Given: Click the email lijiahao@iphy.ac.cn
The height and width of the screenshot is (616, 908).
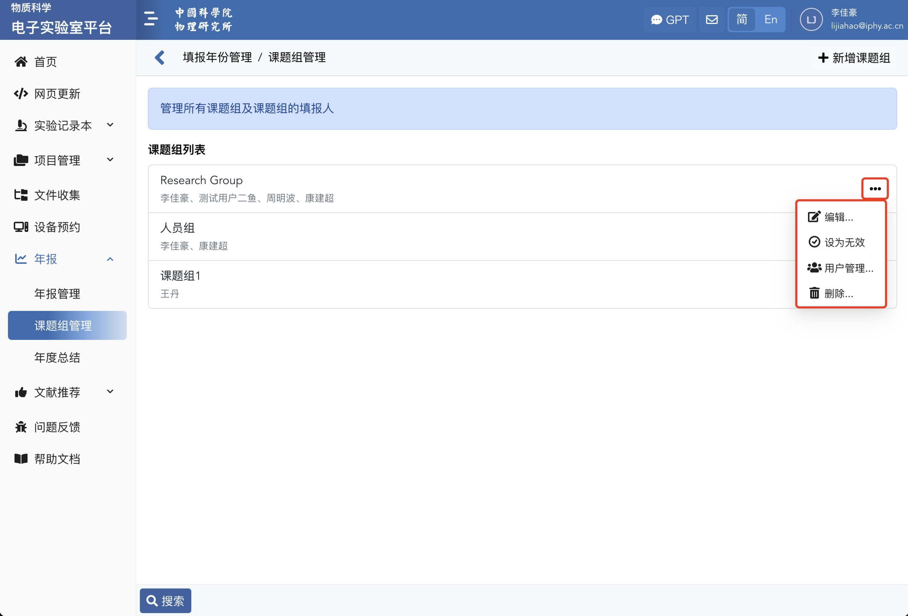Looking at the screenshot, I should tap(867, 26).
